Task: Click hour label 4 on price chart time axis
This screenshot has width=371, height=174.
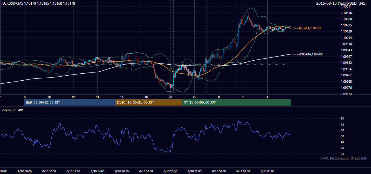Action: [267, 97]
